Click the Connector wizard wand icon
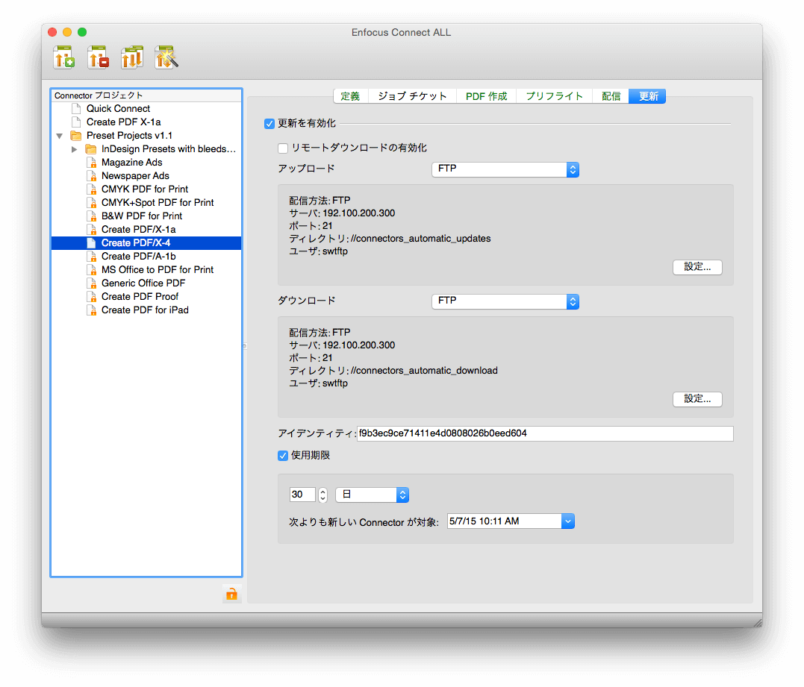 pyautogui.click(x=166, y=57)
